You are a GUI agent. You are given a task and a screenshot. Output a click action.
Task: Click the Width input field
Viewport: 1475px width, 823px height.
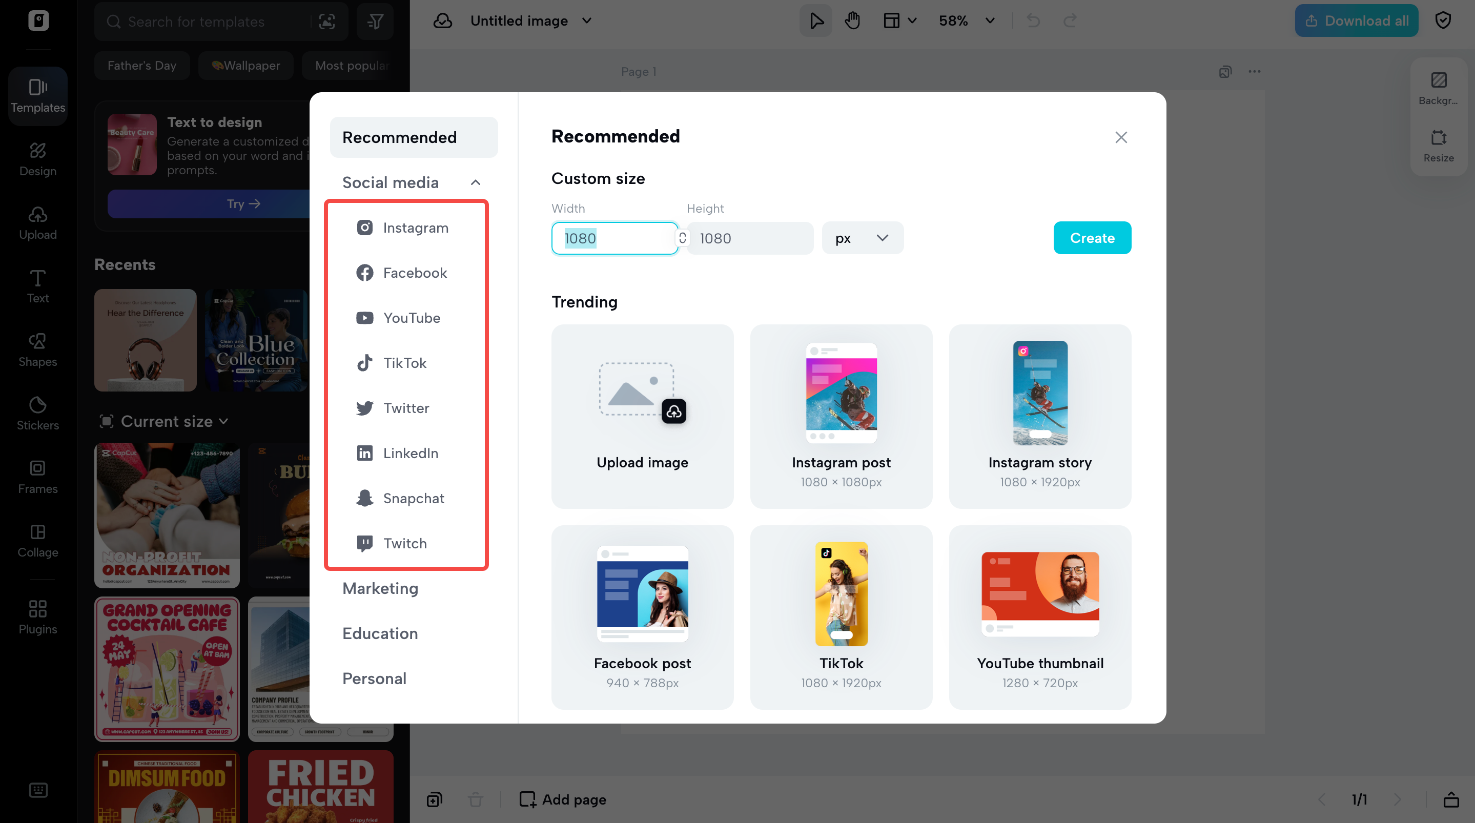click(x=614, y=238)
